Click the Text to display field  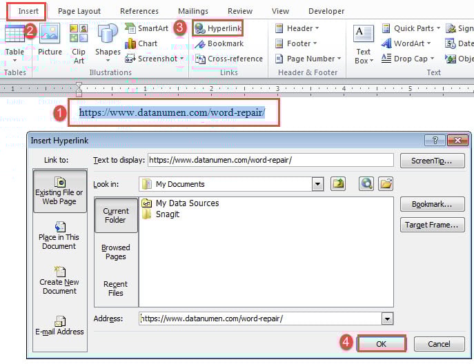tap(270, 160)
